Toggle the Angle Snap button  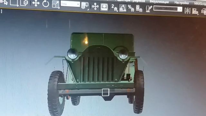click(x=123, y=8)
